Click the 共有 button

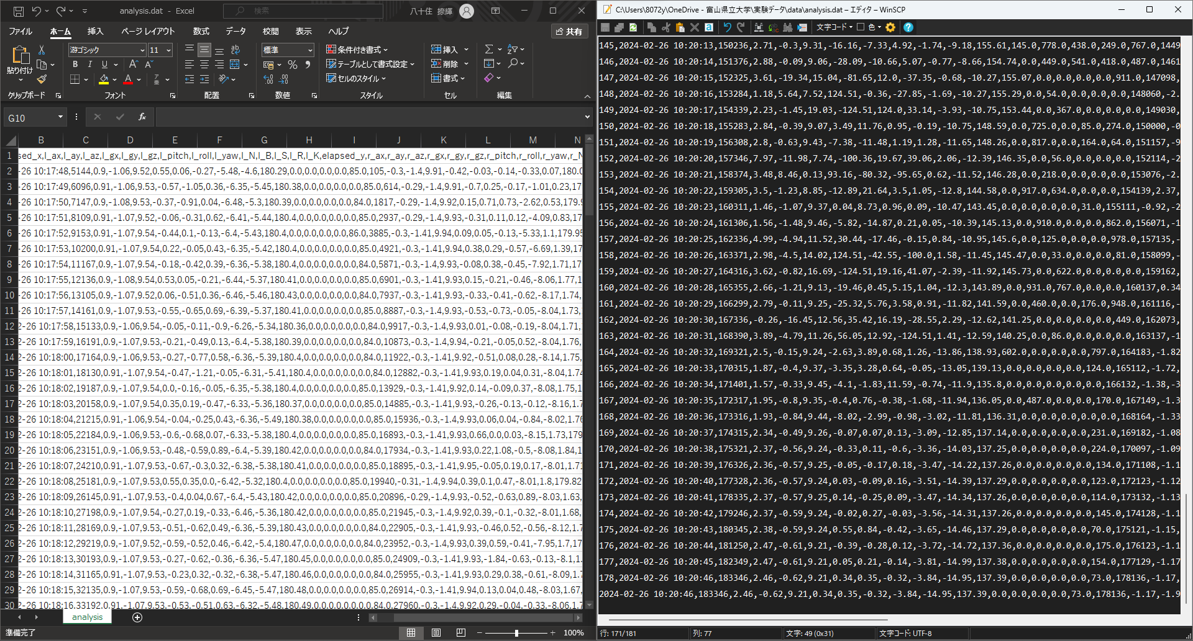pos(569,31)
